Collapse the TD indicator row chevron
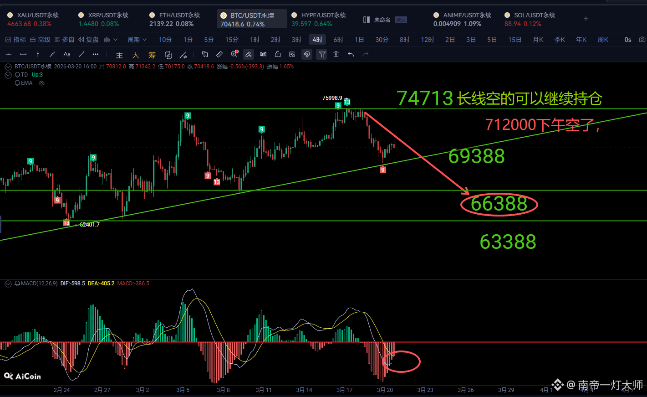The width and height of the screenshot is (647, 397). [x=8, y=75]
